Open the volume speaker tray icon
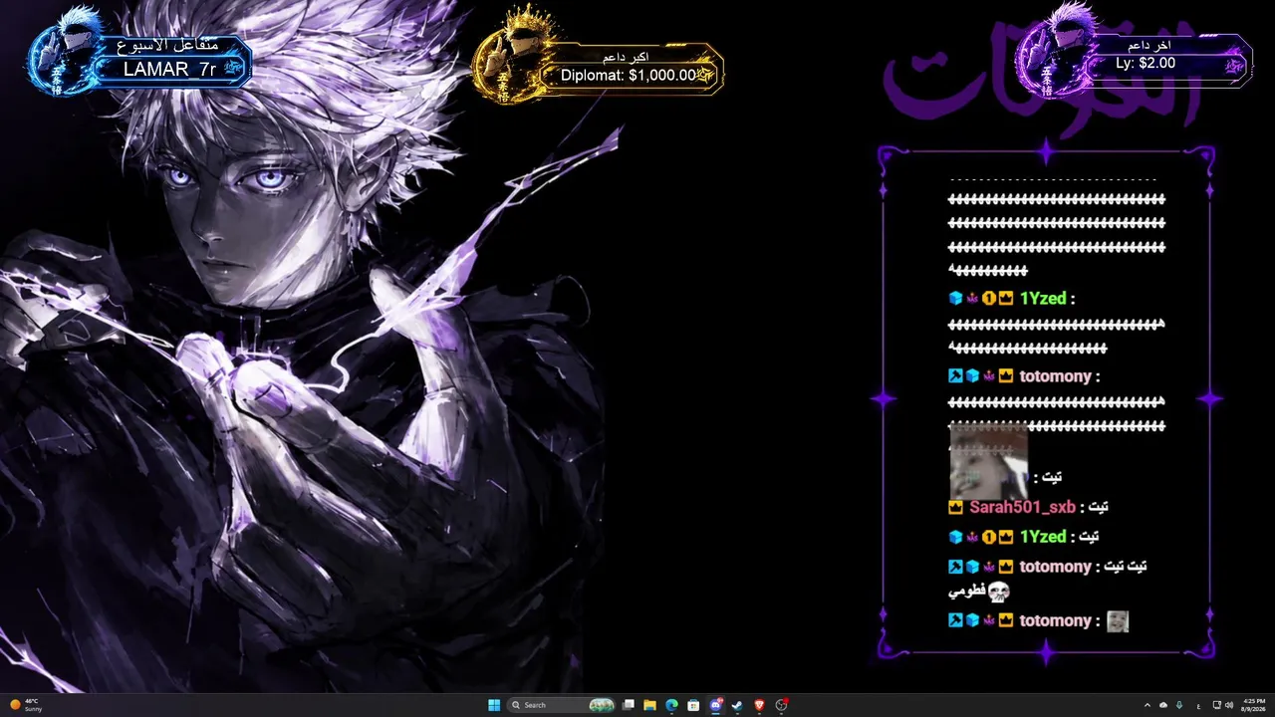This screenshot has width=1275, height=717. tap(1229, 705)
